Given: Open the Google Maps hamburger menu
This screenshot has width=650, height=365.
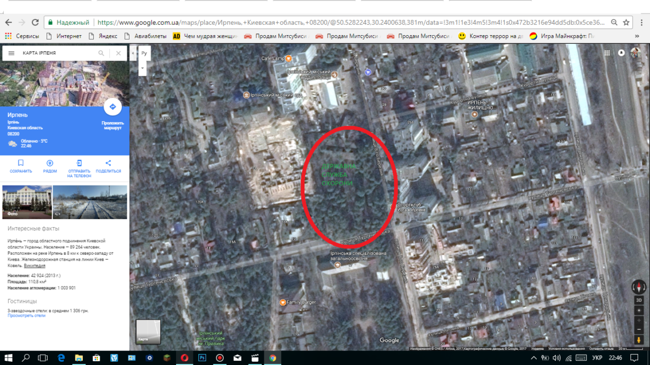Looking at the screenshot, I should point(11,54).
